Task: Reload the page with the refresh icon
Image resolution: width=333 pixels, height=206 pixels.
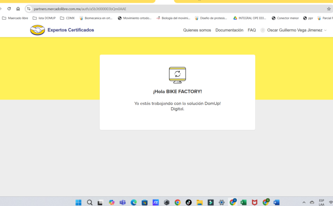Action: [9, 9]
